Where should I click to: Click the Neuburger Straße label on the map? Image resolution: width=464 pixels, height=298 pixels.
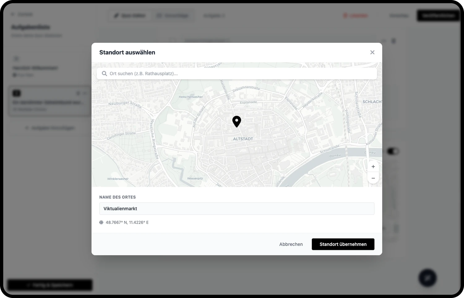click(x=125, y=104)
